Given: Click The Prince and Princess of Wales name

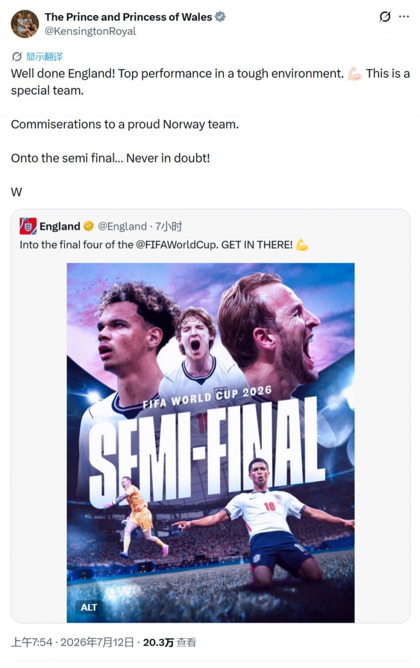Looking at the screenshot, I should 128,17.
